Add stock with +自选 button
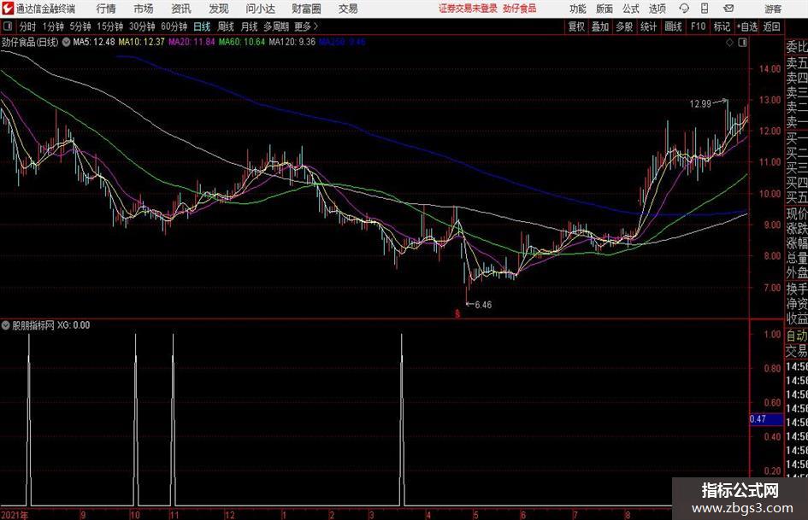The image size is (808, 520). [x=747, y=26]
